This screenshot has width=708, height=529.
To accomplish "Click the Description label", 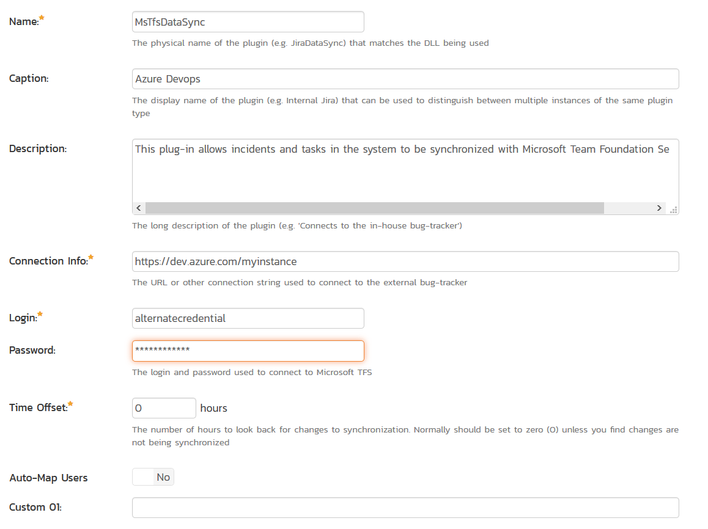I will coord(38,148).
